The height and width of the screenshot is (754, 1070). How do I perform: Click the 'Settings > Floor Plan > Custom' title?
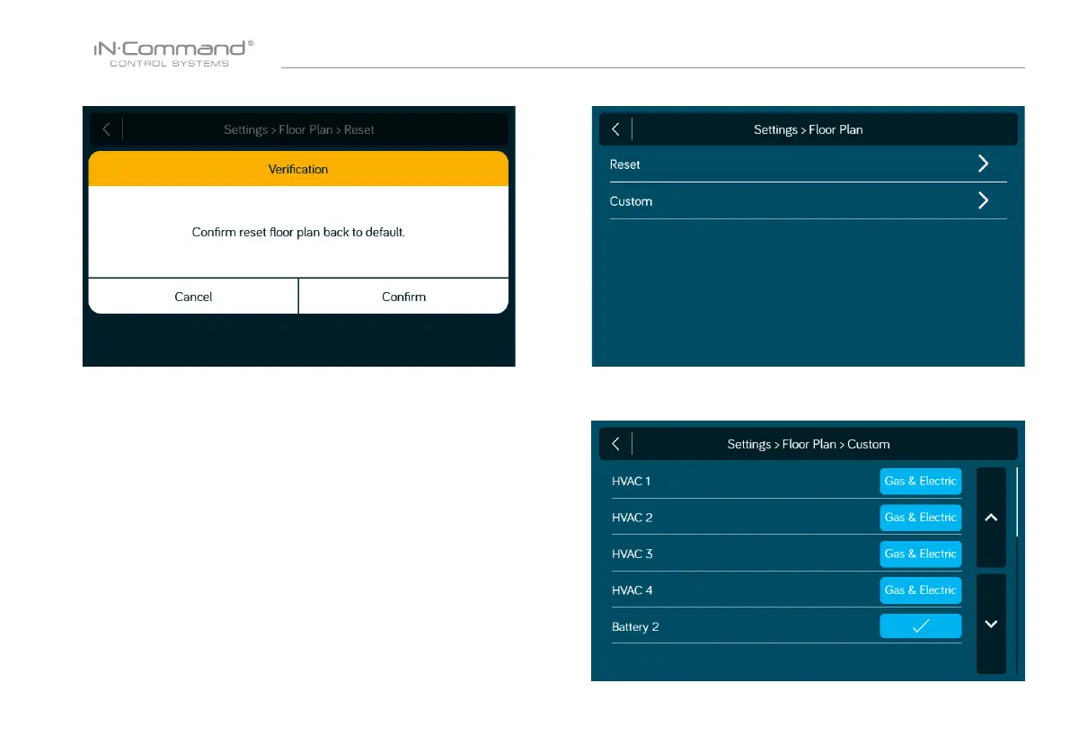click(x=809, y=444)
